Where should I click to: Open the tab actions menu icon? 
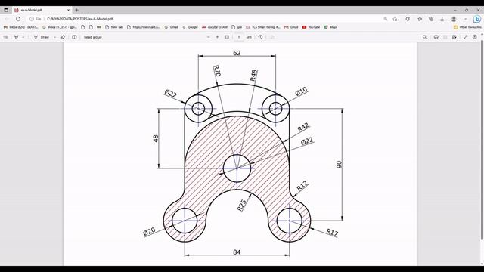tap(6, 10)
